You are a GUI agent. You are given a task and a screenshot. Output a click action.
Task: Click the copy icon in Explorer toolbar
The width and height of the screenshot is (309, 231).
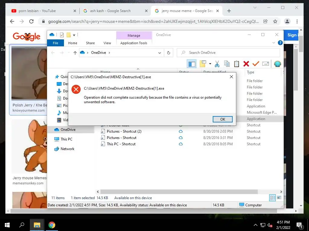click(x=227, y=64)
